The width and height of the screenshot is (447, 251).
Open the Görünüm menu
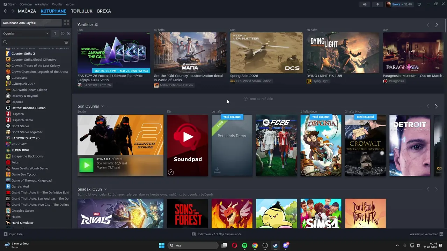pos(25,4)
